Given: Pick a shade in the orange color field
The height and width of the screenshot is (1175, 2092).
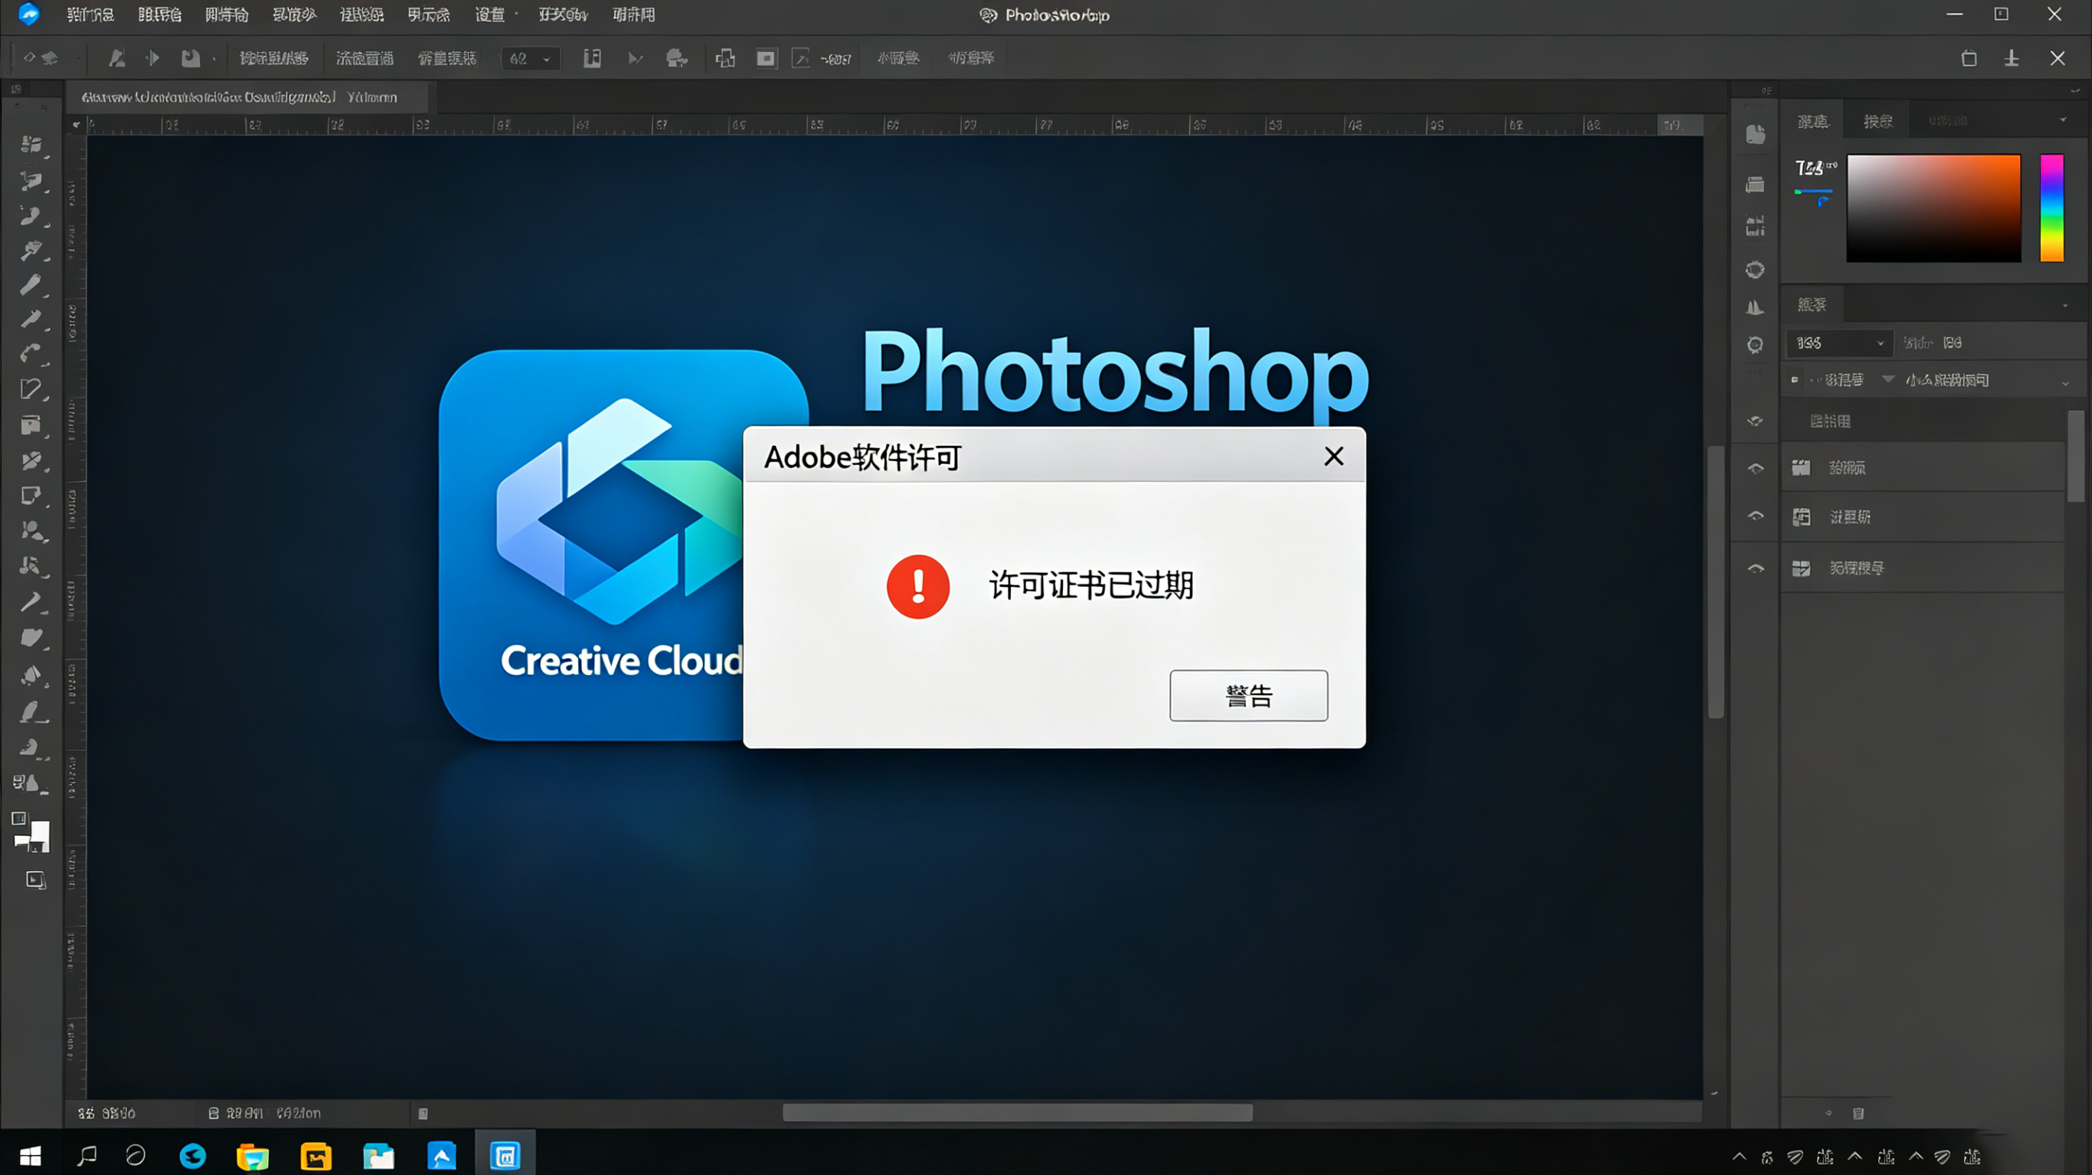Looking at the screenshot, I should coord(1933,208).
